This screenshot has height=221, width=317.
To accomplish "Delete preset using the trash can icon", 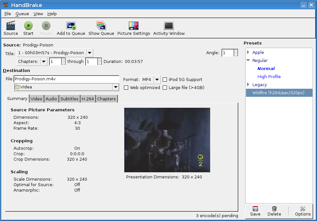I will click(274, 208).
